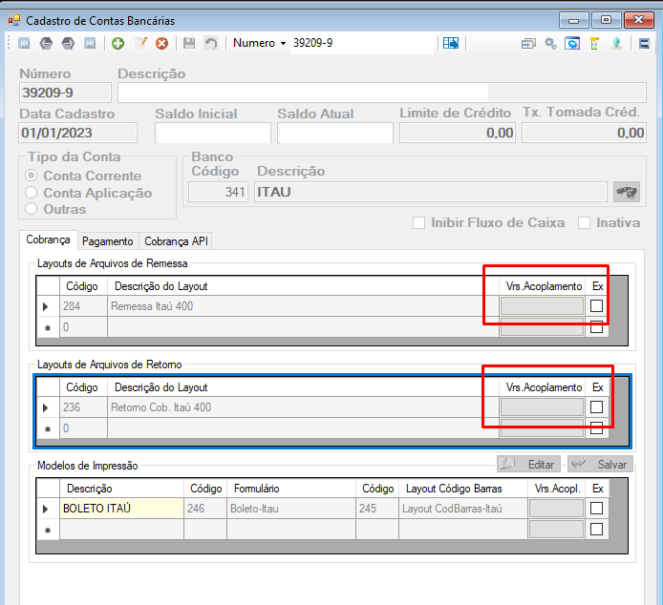663x605 pixels.
Task: Click the Saldo Inicial input field
Action: (213, 133)
